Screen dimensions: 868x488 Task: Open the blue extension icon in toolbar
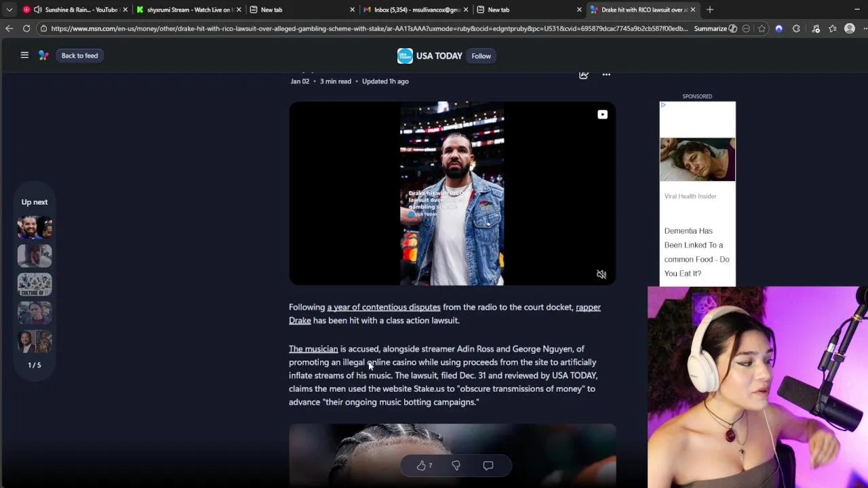pyautogui.click(x=778, y=28)
